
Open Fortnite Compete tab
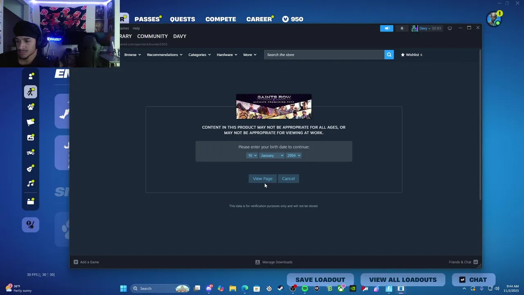221,19
